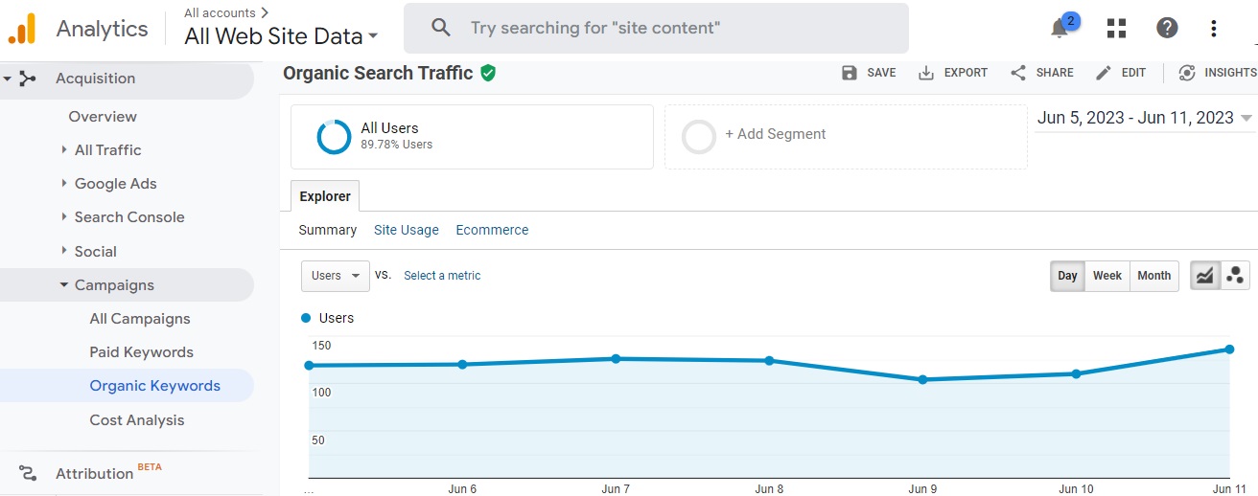Click the Save report icon

(850, 73)
